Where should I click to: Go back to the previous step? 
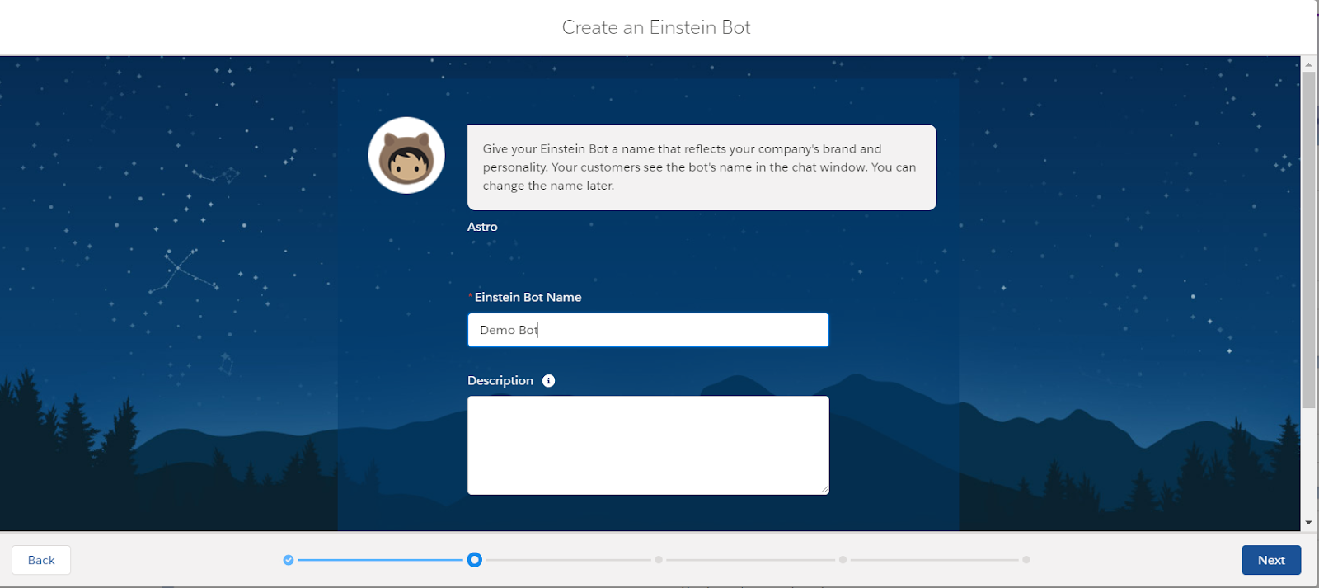click(x=41, y=560)
